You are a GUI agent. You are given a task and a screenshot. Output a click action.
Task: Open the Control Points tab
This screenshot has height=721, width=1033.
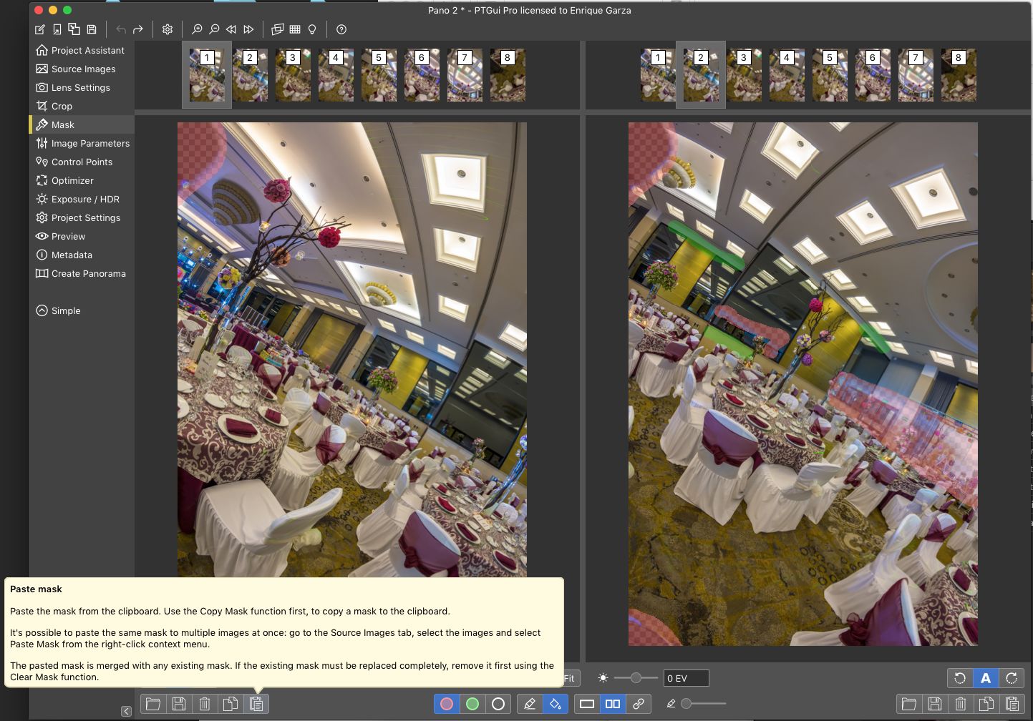pos(82,162)
